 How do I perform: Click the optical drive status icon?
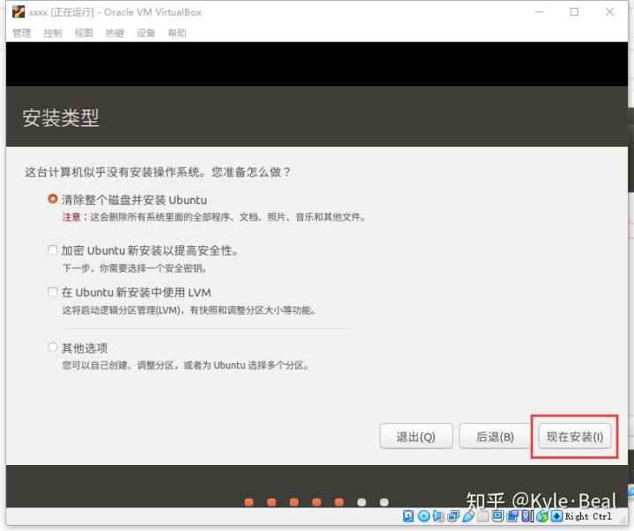click(424, 516)
